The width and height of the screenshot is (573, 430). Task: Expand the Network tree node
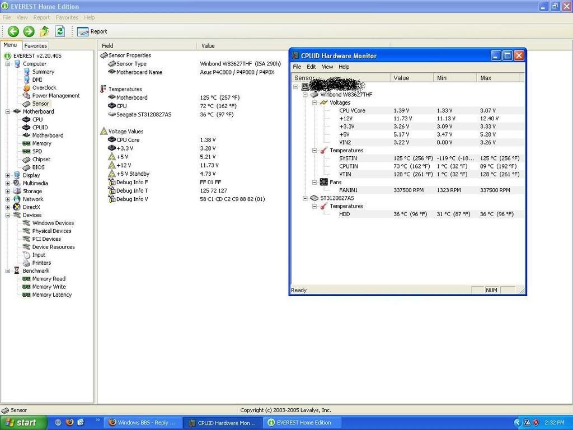pos(8,199)
